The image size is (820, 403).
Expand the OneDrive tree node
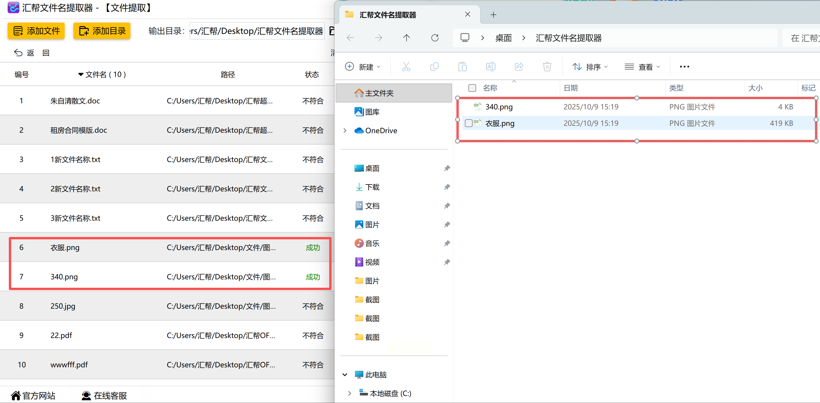coord(345,131)
